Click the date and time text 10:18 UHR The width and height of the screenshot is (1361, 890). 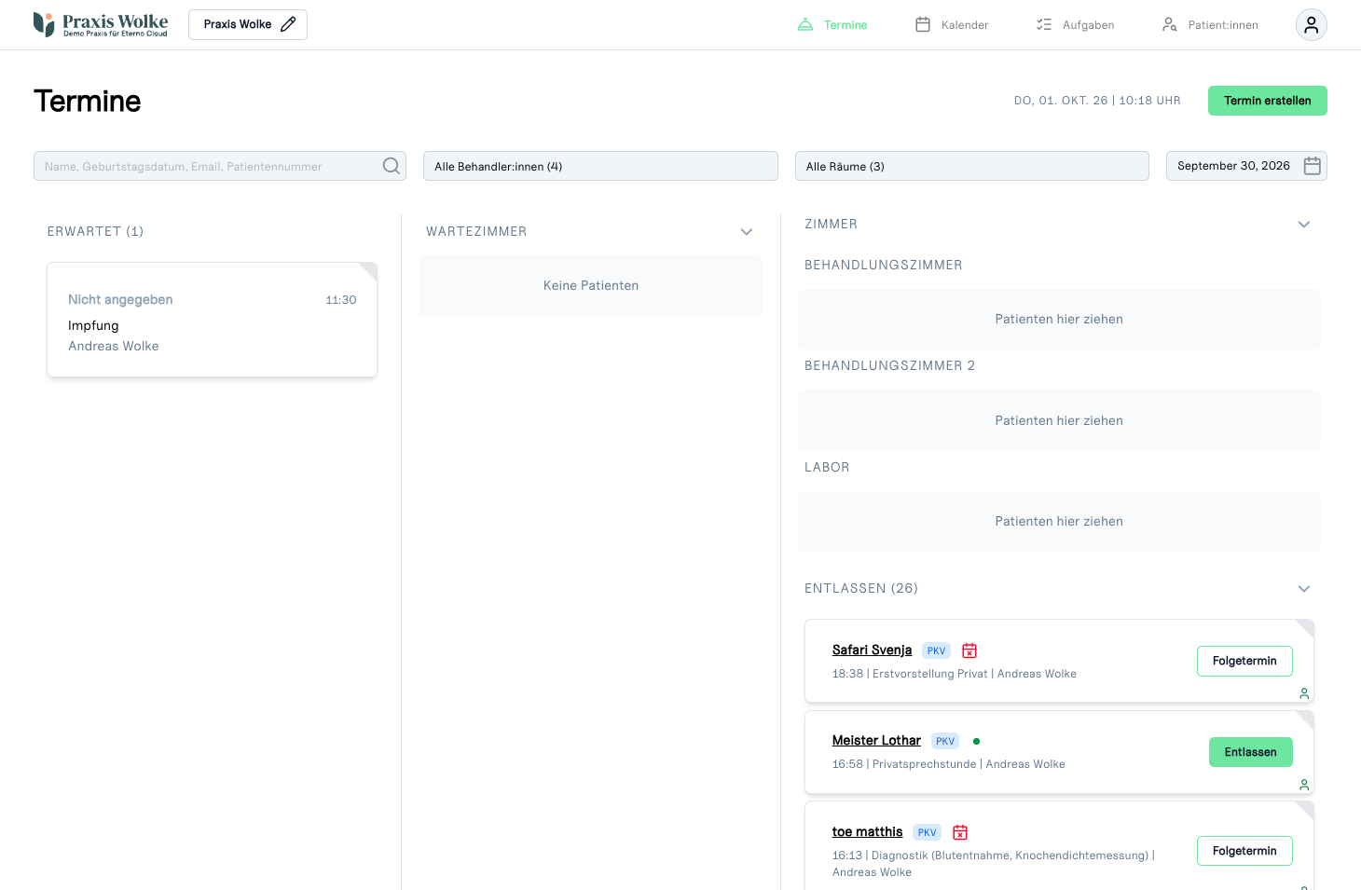1097,101
